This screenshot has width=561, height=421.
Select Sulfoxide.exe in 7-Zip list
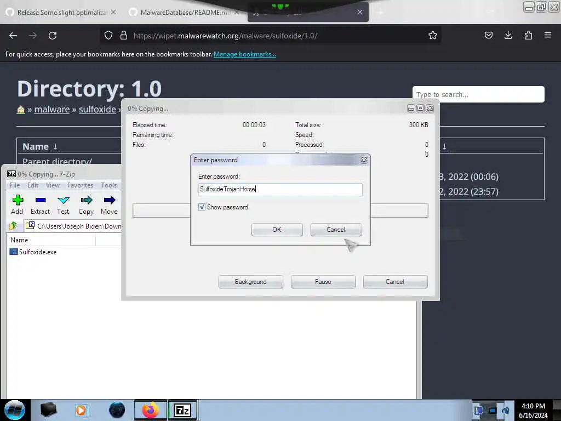tap(33, 252)
